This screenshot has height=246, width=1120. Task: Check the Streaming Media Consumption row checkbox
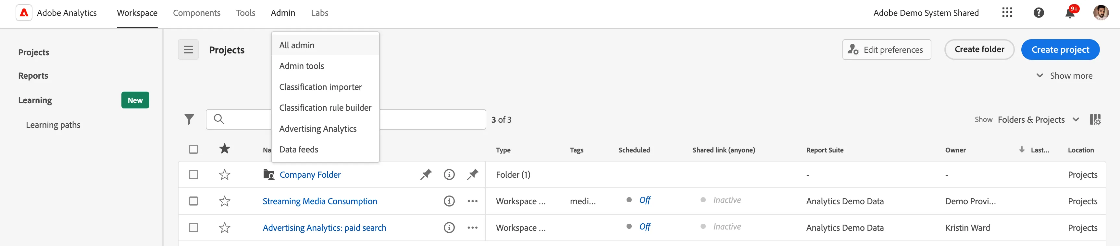[193, 201]
